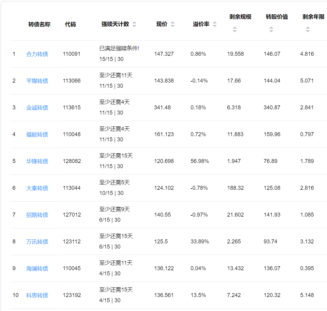Click the 金诚转债 link

(x=37, y=108)
